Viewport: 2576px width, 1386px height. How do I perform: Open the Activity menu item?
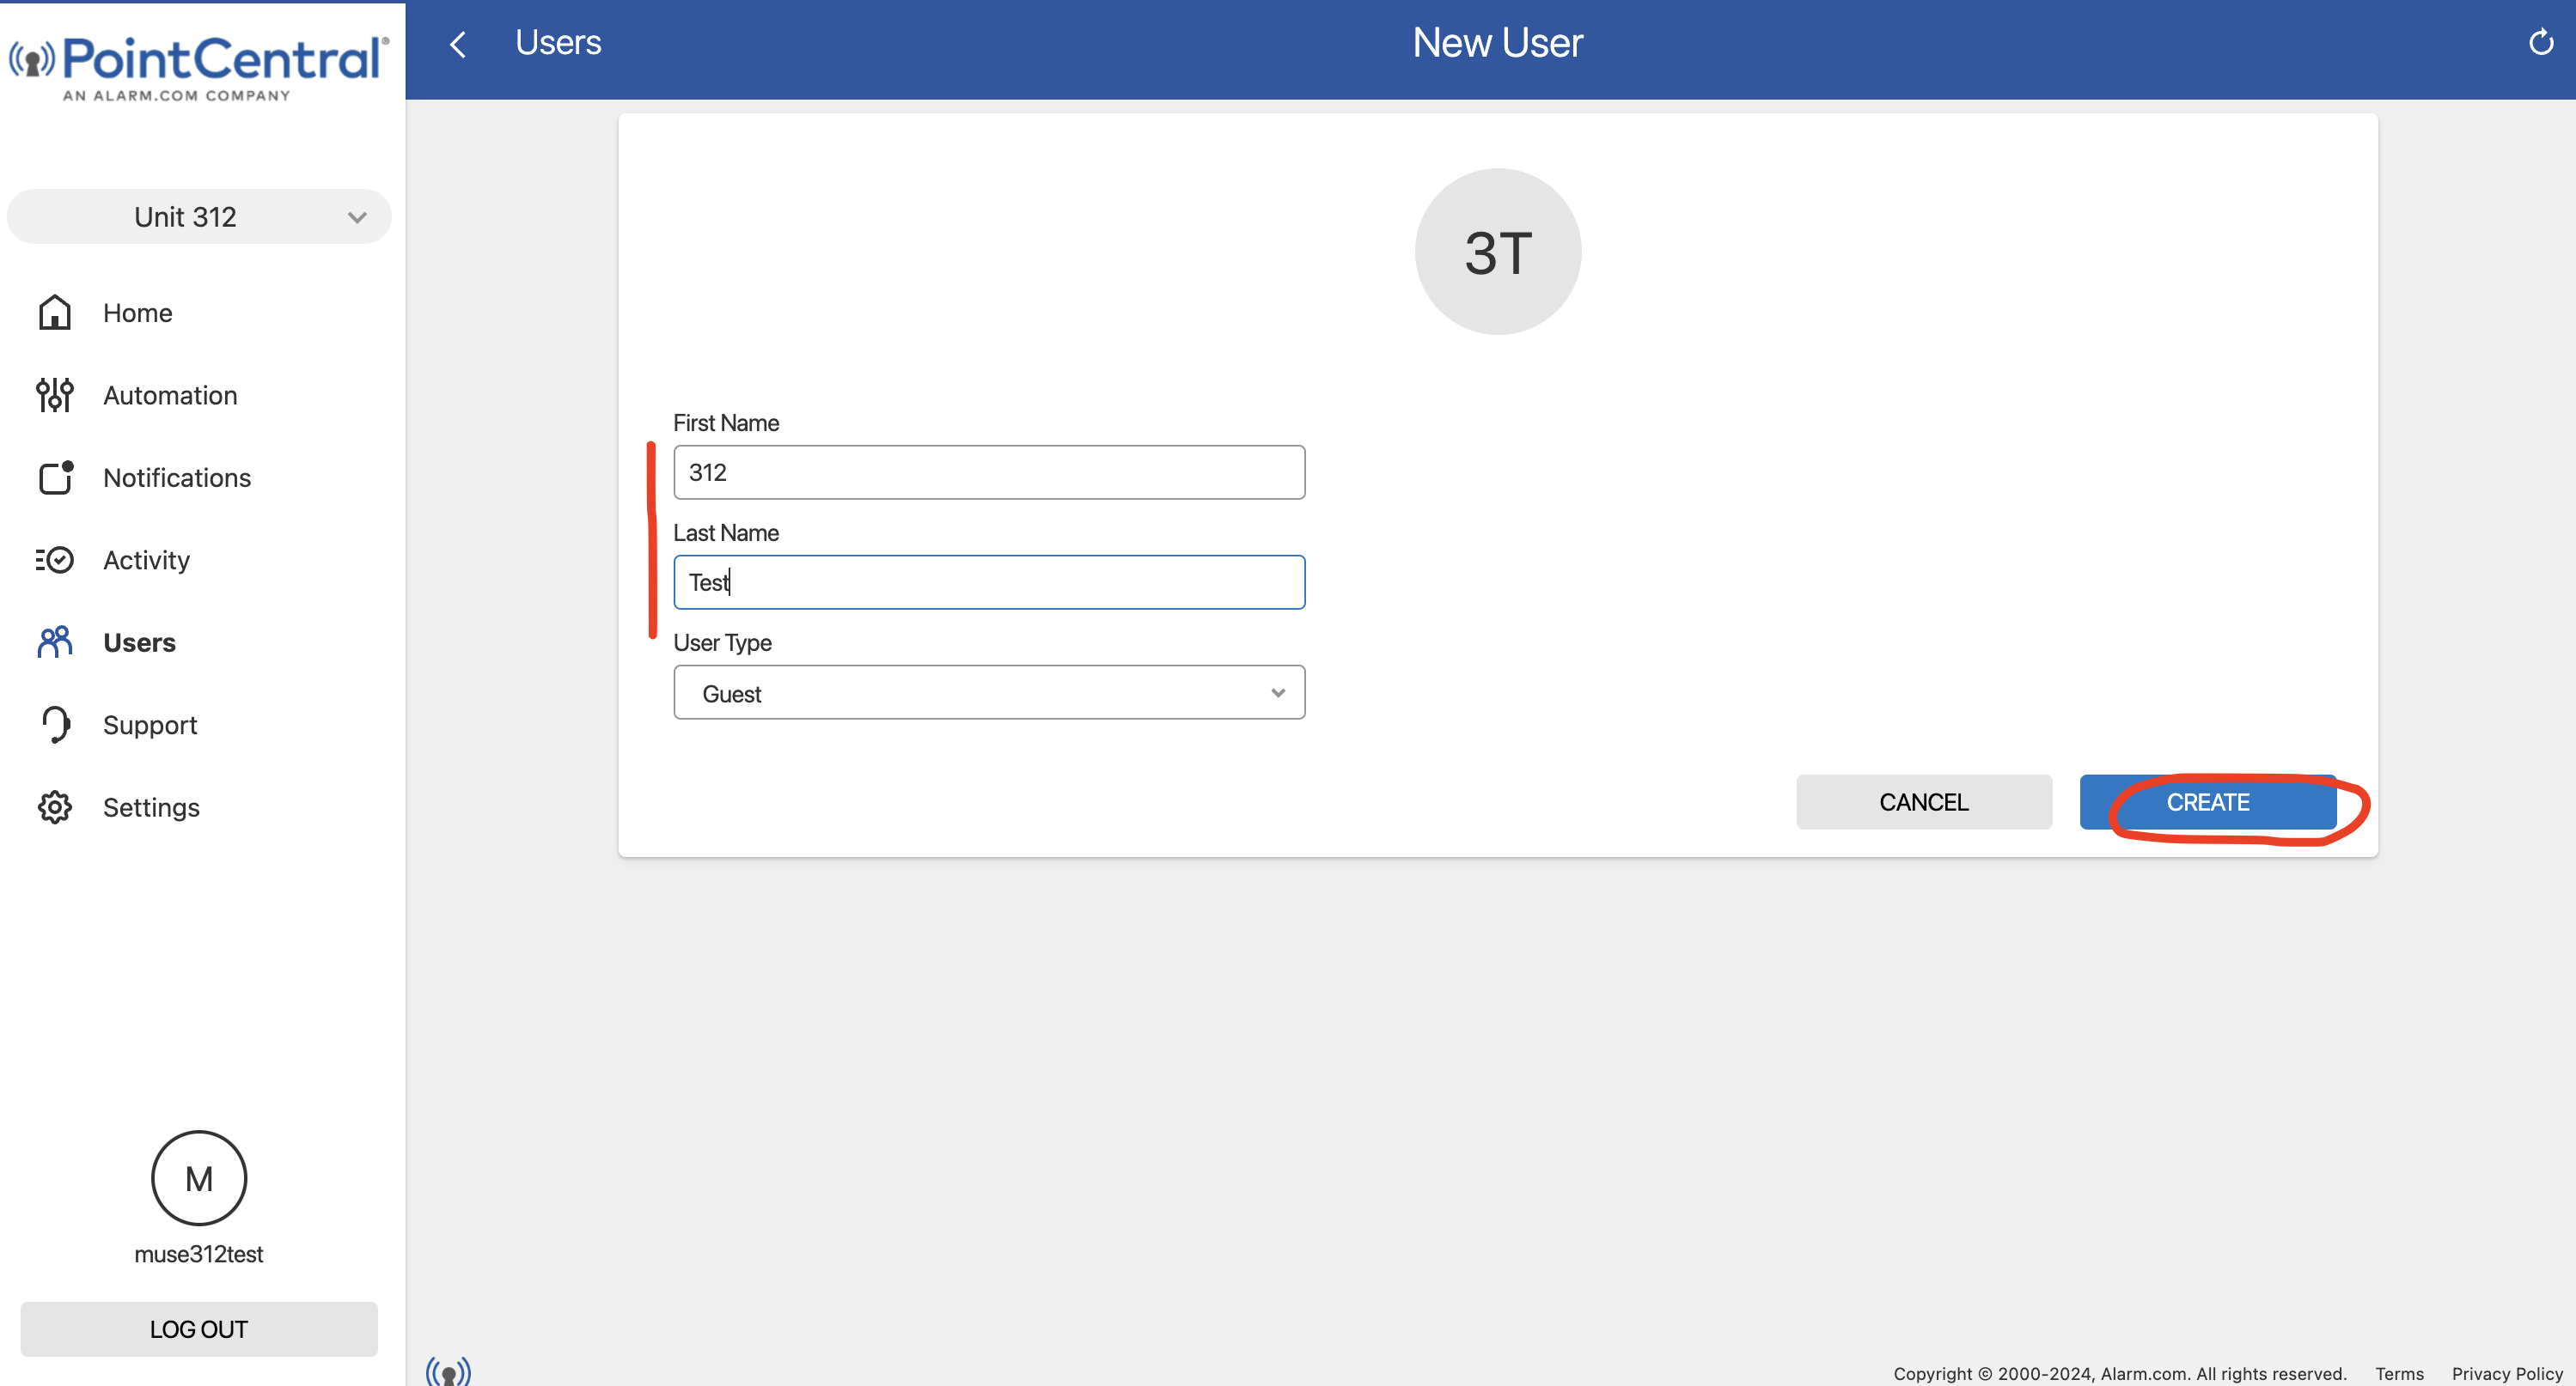tap(146, 561)
